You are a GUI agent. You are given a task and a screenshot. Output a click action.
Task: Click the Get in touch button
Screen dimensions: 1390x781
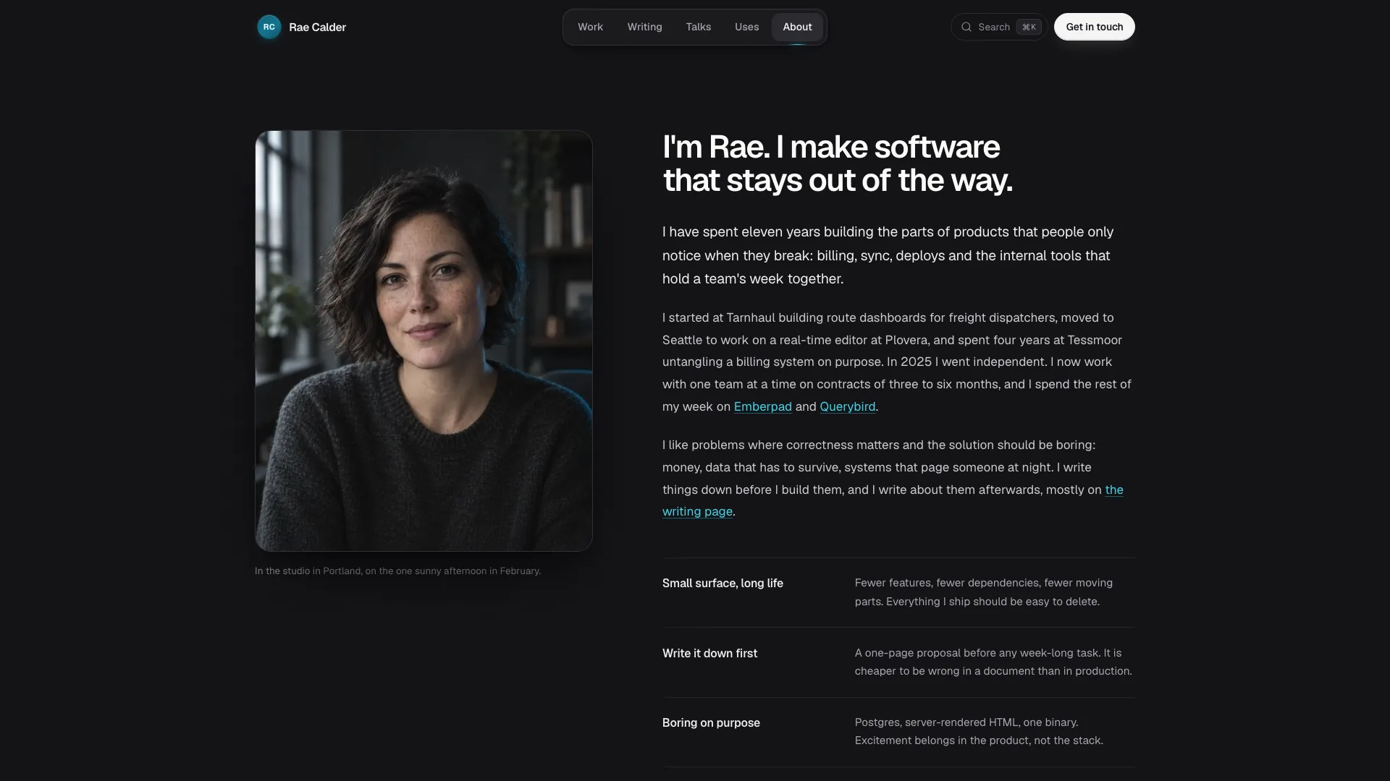click(x=1094, y=27)
